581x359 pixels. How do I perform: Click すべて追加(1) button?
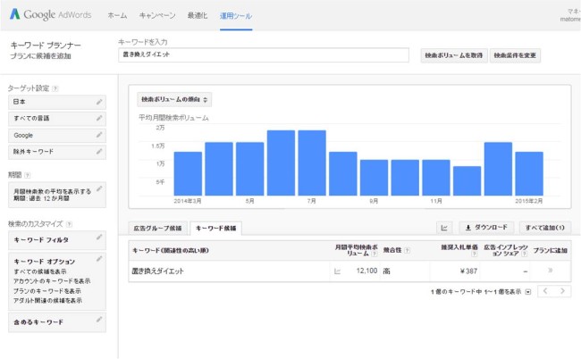(x=544, y=228)
